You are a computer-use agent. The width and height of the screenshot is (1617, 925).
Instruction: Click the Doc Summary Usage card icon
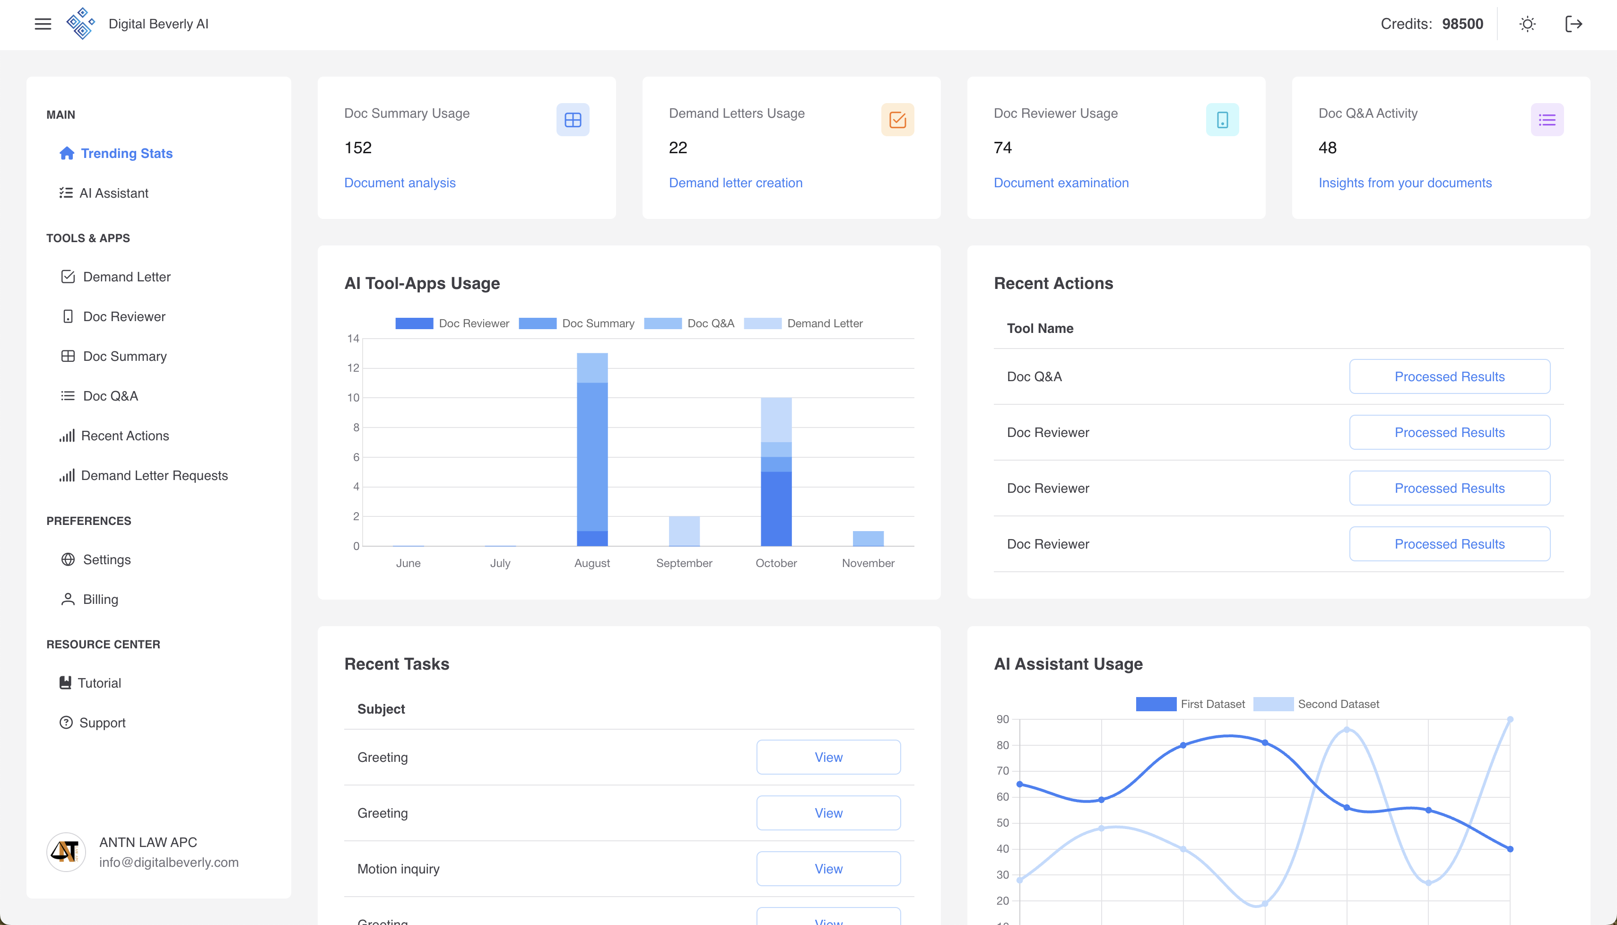tap(573, 120)
